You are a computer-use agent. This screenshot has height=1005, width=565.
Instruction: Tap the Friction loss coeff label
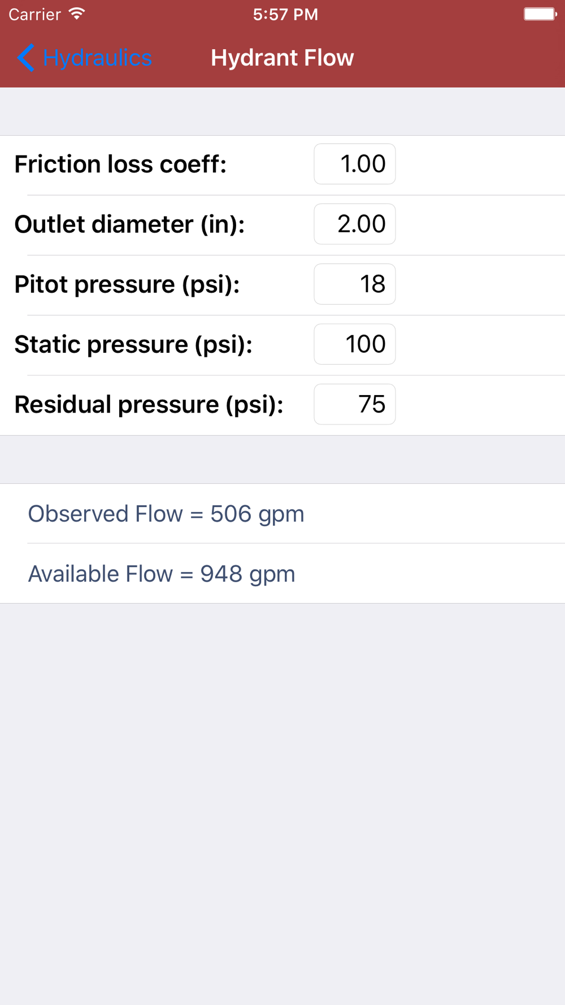(120, 164)
